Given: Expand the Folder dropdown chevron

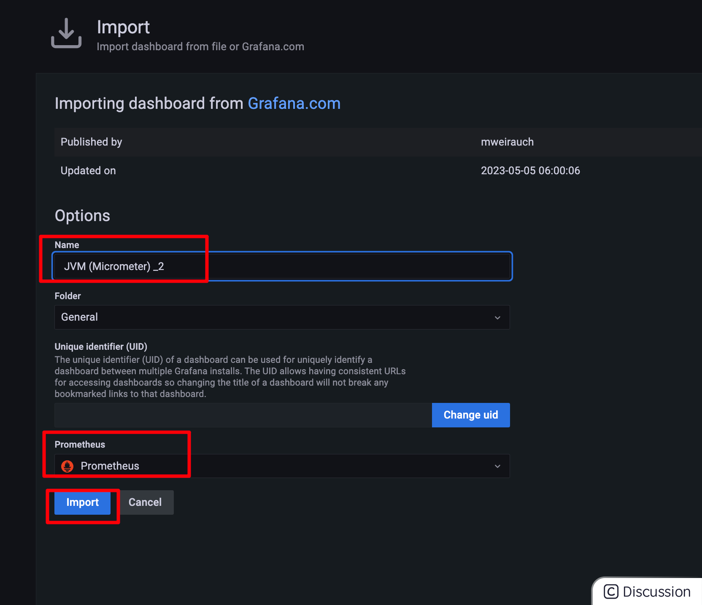Looking at the screenshot, I should point(497,318).
